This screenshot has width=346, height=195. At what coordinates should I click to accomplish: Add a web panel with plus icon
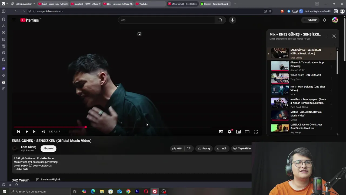(4, 89)
